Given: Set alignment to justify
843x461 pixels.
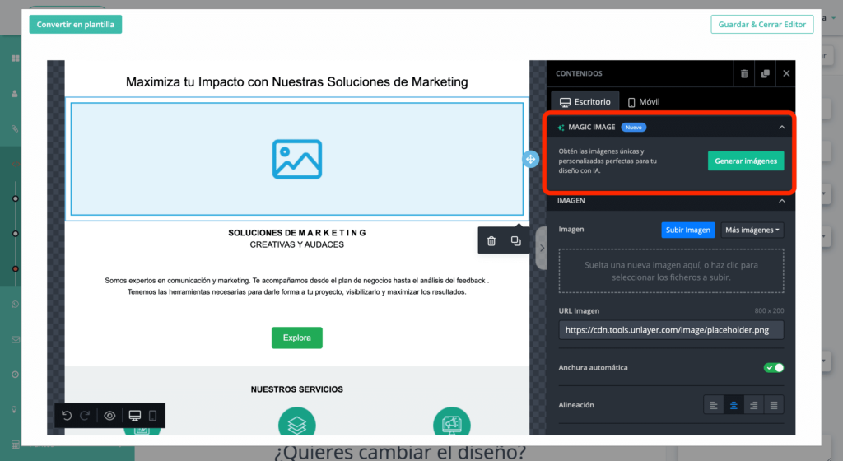Looking at the screenshot, I should coord(774,405).
